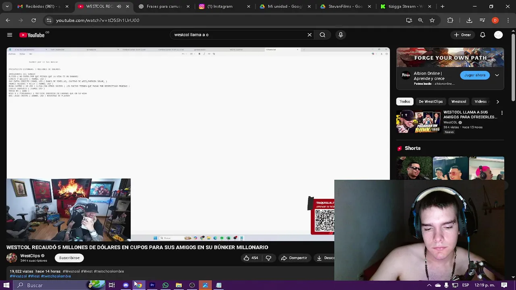Screen dimensions: 516x290
Task: Open File Explorer from taskbar
Action: point(179,285)
